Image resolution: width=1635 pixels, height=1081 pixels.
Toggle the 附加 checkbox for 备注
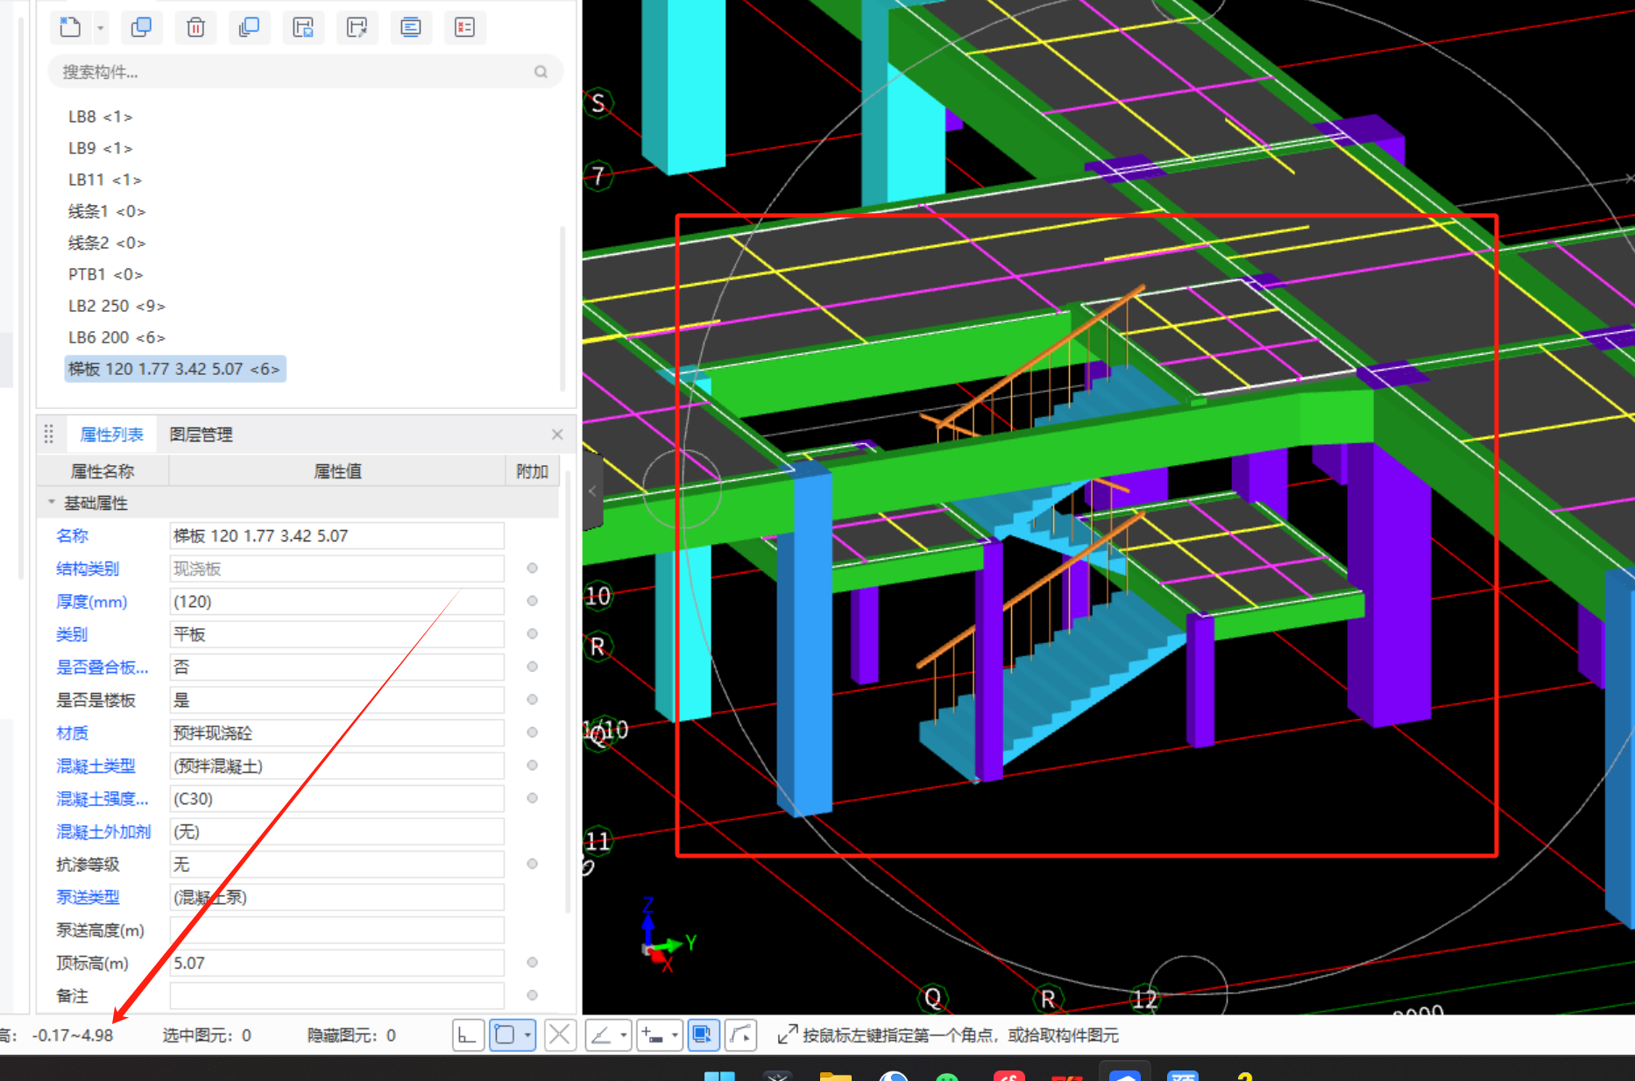tap(532, 995)
